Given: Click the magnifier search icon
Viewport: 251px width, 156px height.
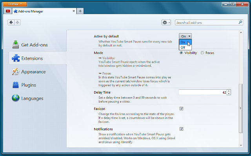Looking at the screenshot, I should coord(240,22).
